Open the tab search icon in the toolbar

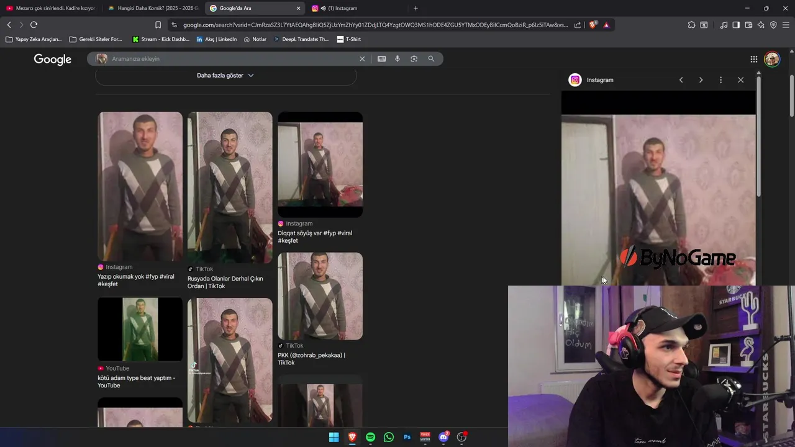[704, 25]
